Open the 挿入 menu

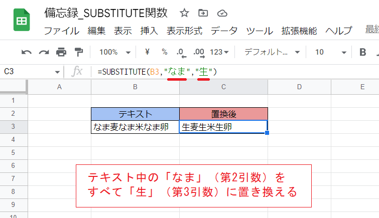coord(149,31)
